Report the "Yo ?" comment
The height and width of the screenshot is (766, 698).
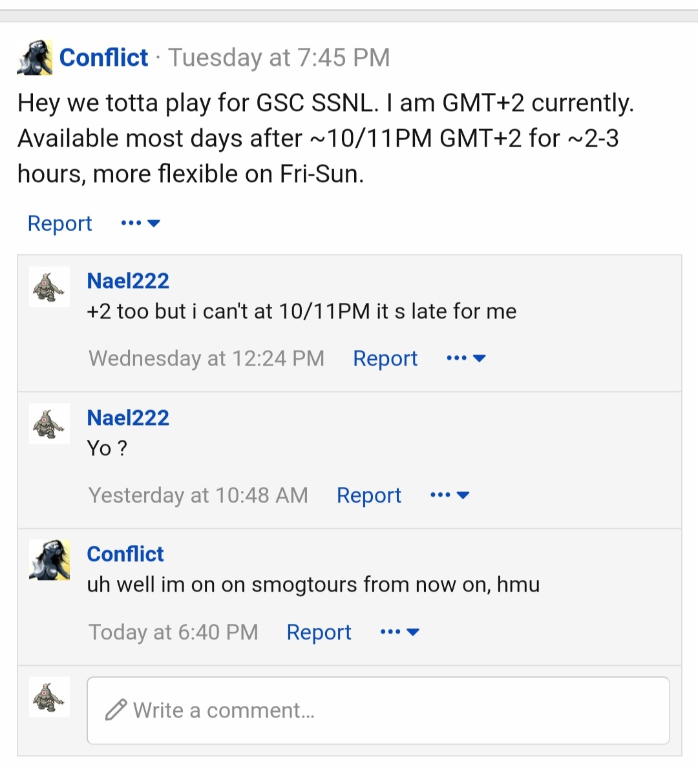tap(369, 495)
